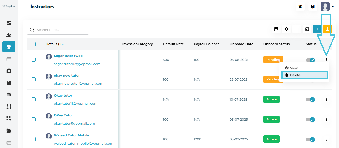The width and height of the screenshot is (339, 148).
Task: Check the box for Sagar tutor twoo
Action: [34, 60]
